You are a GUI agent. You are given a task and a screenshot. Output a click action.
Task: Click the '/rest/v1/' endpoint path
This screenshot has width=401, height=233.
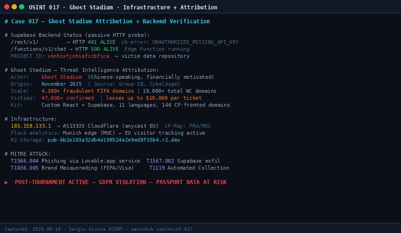tap(25, 42)
